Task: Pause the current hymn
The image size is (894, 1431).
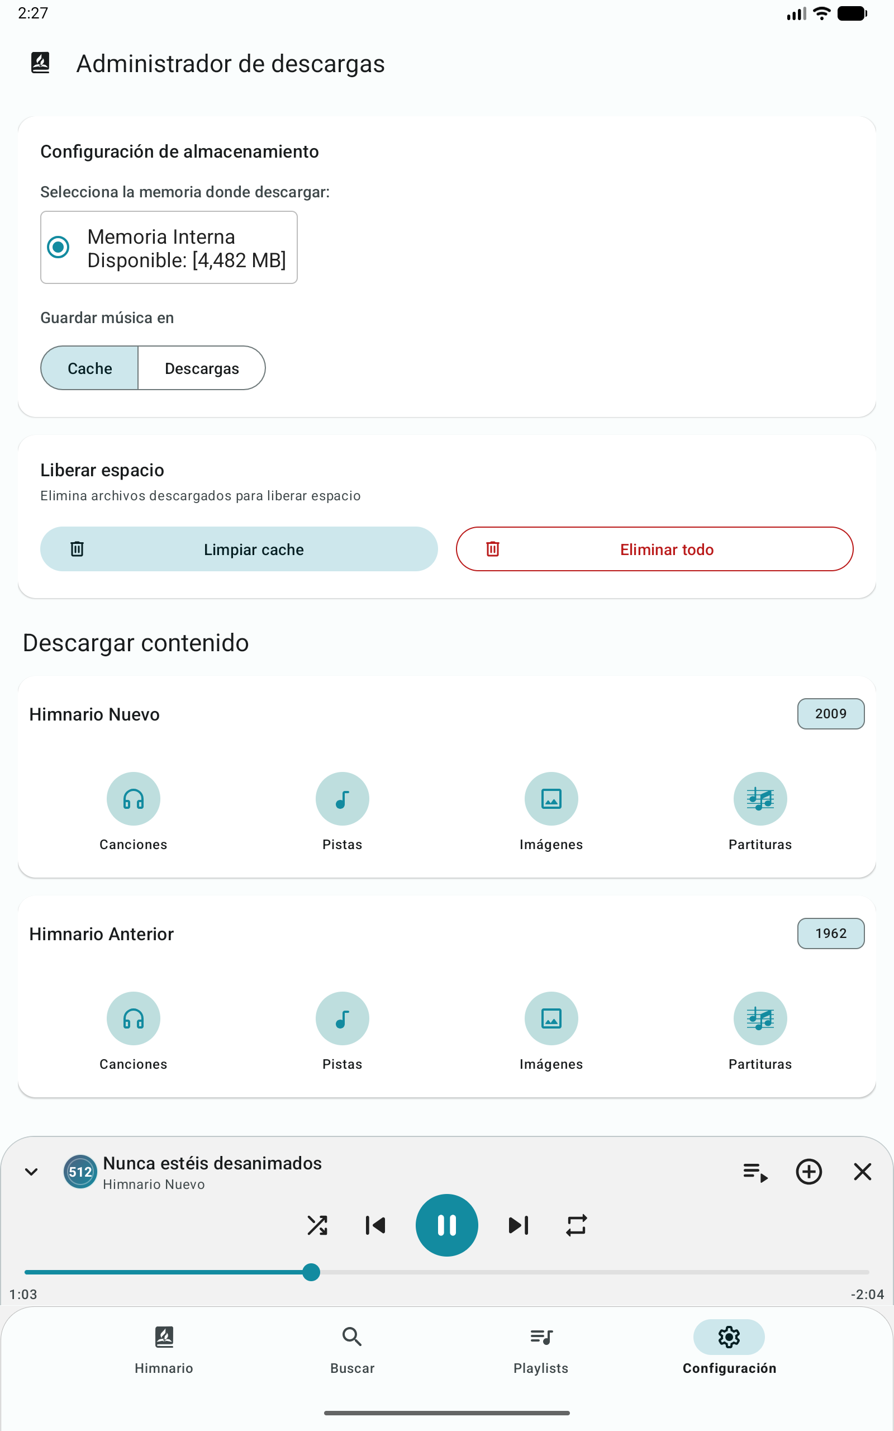Action: click(x=447, y=1225)
